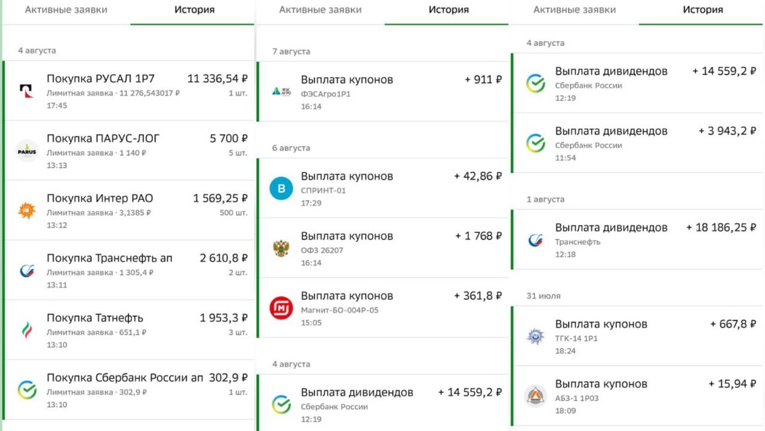The image size is (765, 431).
Task: Select История tab in the purchases panel
Action: click(194, 10)
